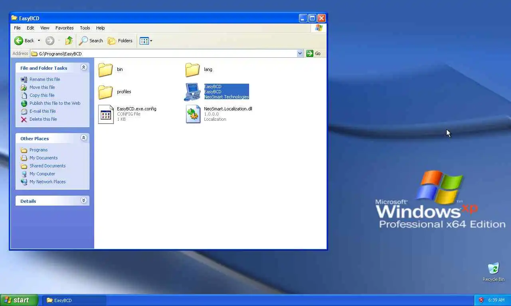
Task: Click the EasyBCD.exe.config file name
Action: [x=137, y=109]
